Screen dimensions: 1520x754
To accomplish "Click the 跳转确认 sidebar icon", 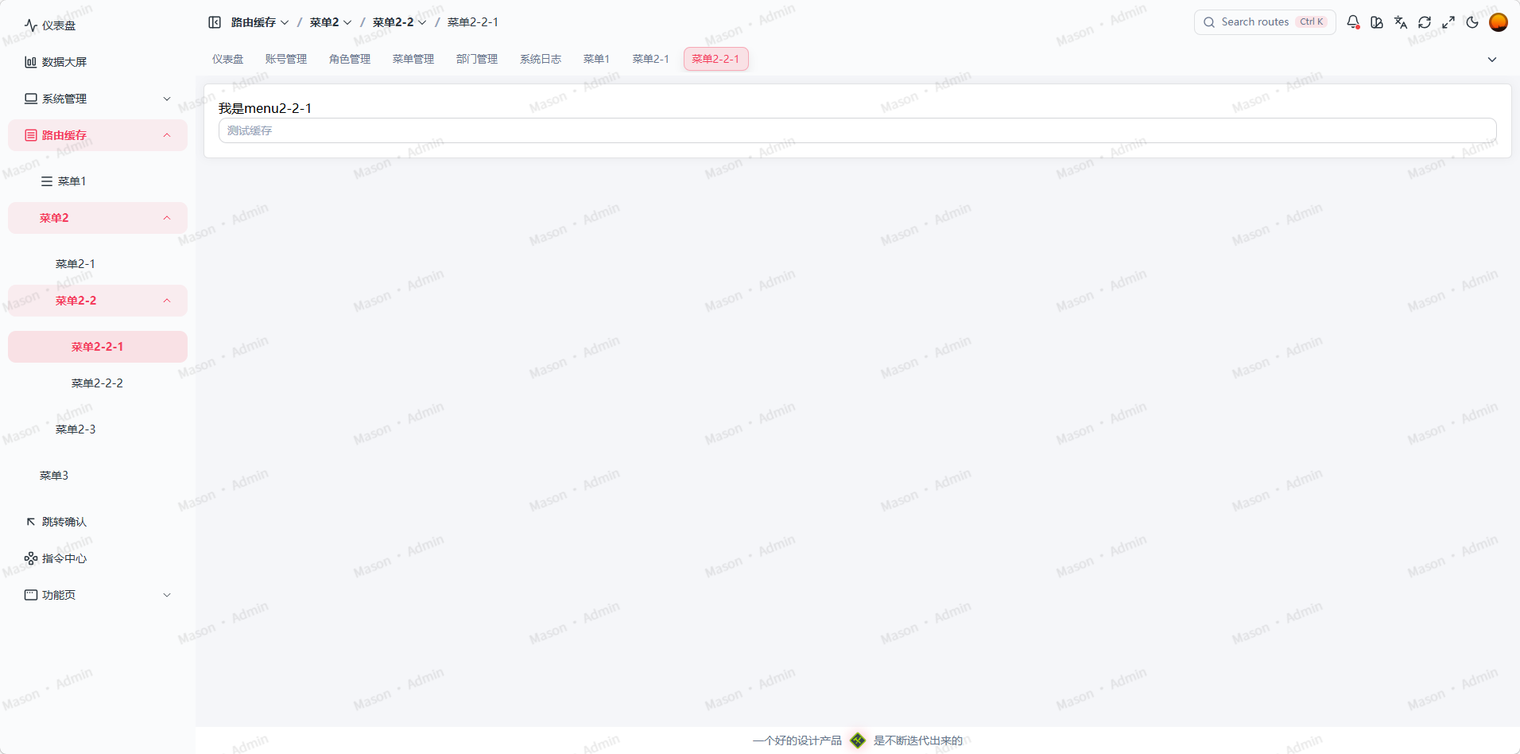I will click(x=30, y=521).
